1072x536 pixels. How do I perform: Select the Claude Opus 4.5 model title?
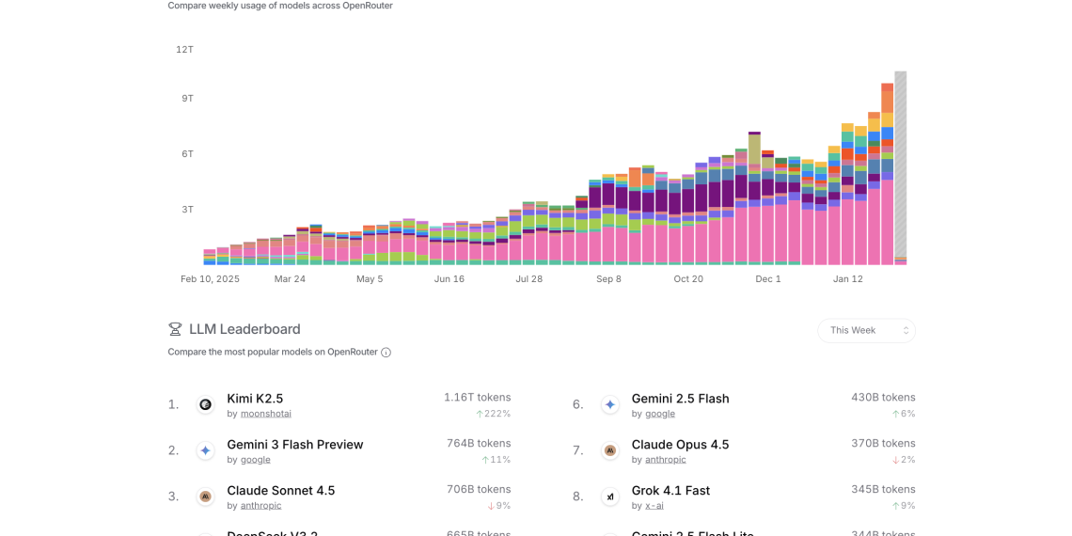680,445
